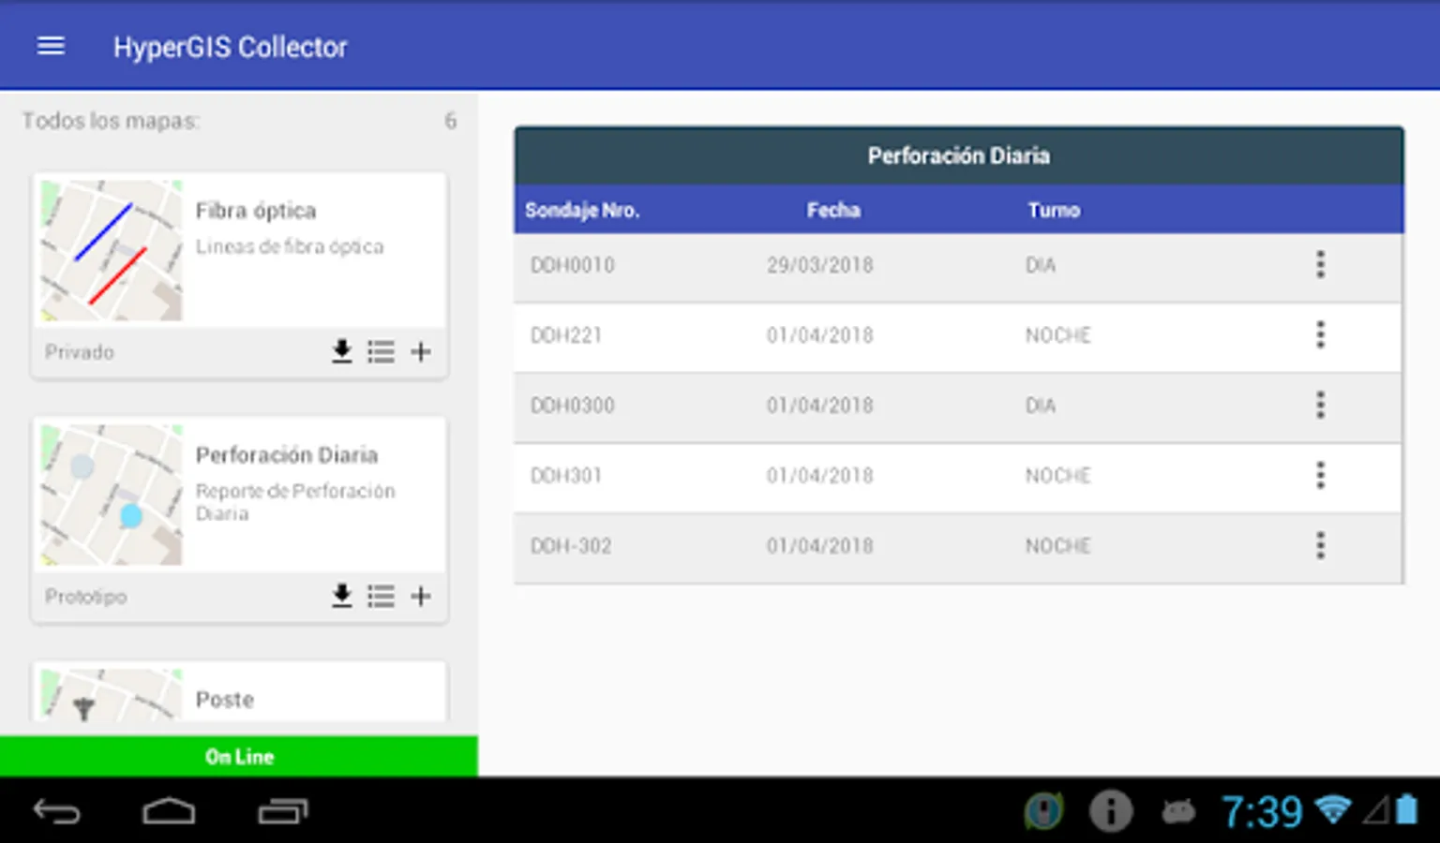This screenshot has width=1440, height=843.
Task: Download the Fibra óptica map
Action: point(342,351)
